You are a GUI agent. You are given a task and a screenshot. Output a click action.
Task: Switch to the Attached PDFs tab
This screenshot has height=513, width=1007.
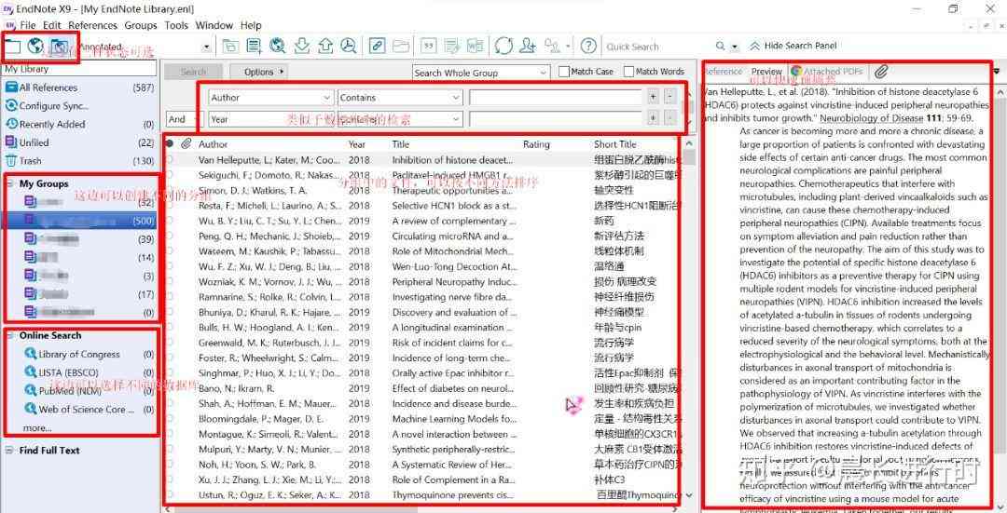[827, 71]
